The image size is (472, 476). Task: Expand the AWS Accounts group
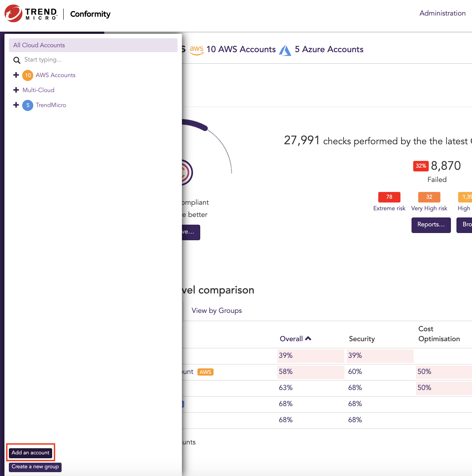pos(16,75)
